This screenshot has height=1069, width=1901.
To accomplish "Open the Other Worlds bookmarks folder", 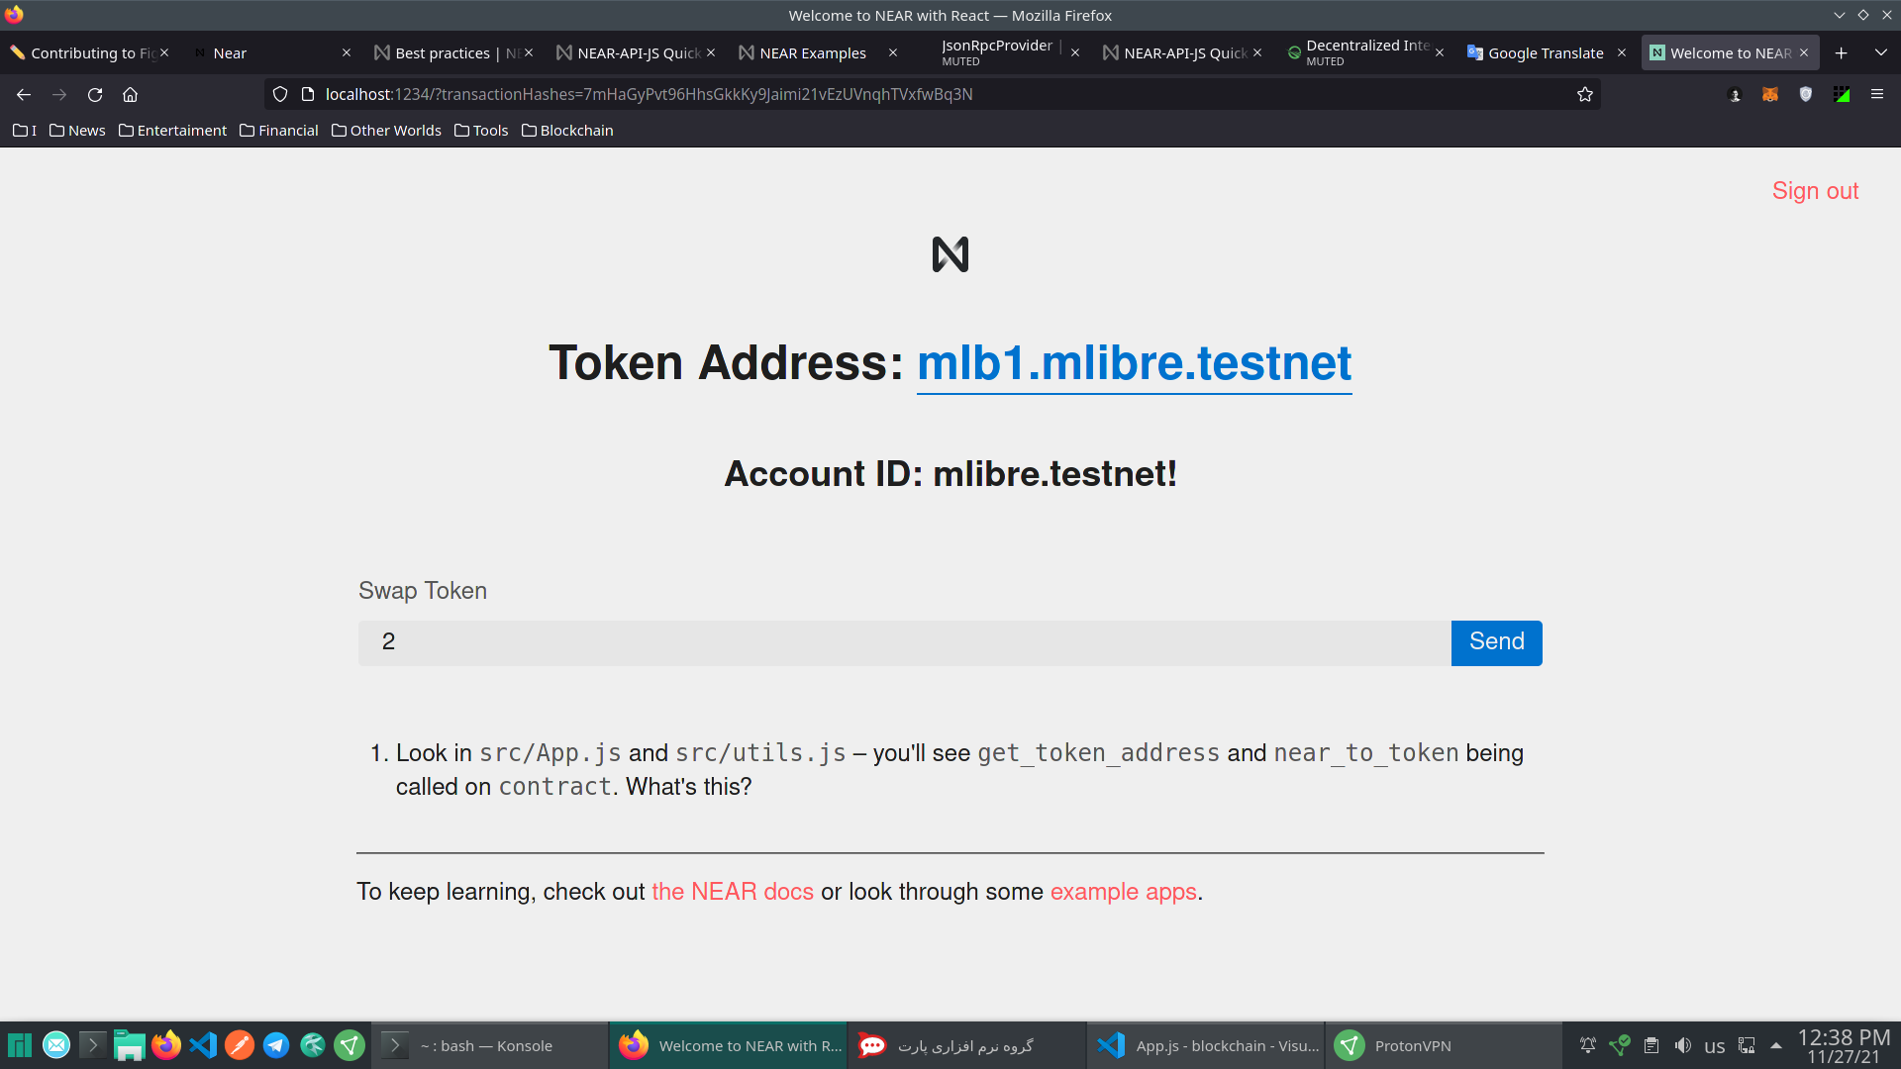I will [386, 131].
